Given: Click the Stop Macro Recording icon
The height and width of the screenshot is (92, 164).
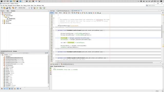Looking at the screenshot, I should [96, 13].
